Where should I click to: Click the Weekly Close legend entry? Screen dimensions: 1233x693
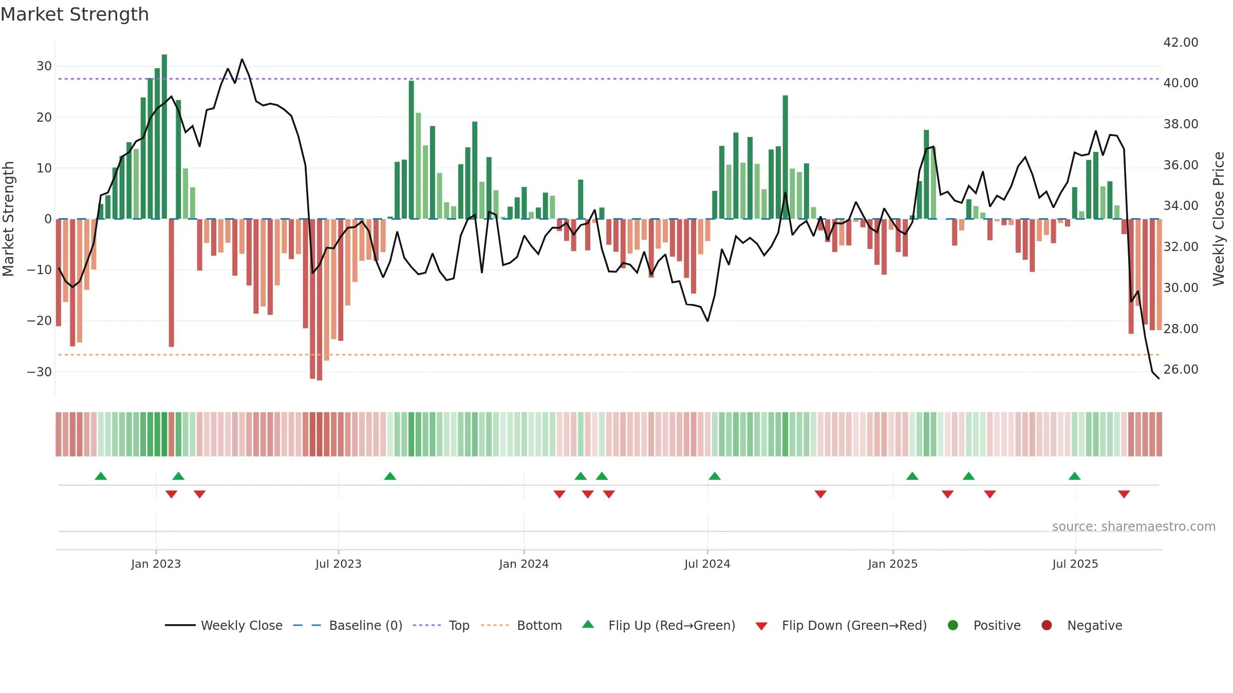click(223, 625)
